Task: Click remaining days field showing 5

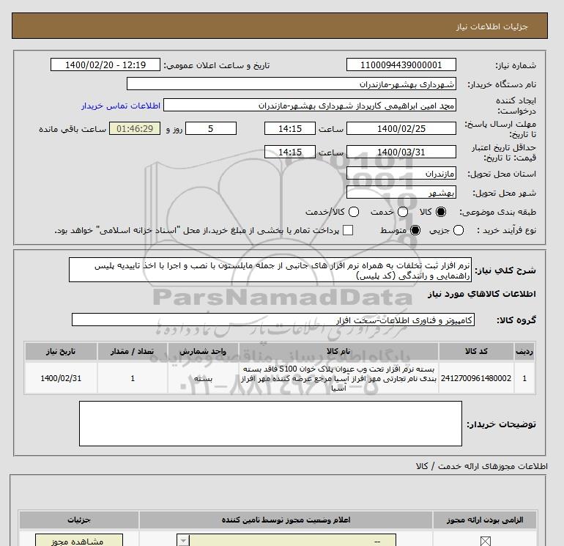Action: pos(211,128)
